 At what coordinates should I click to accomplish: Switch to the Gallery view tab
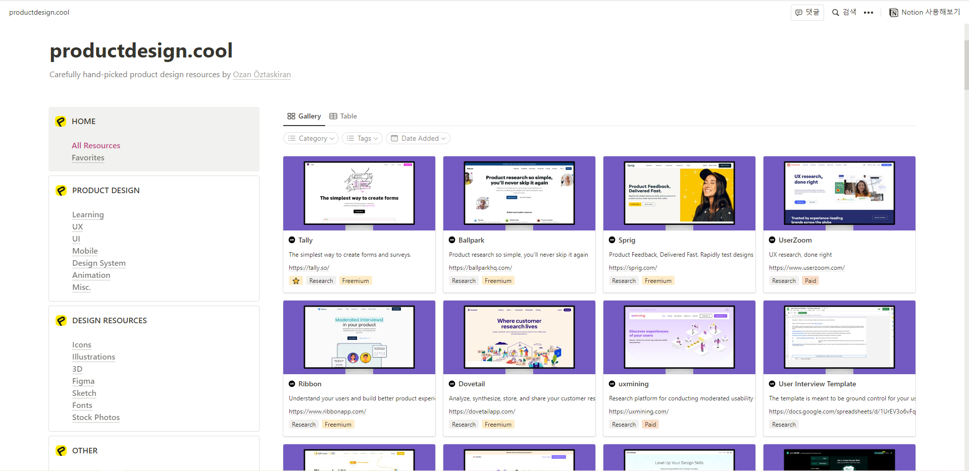point(304,116)
